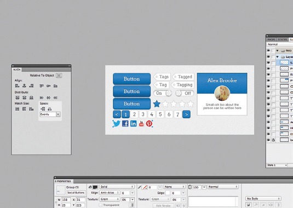Screen dimensions: 293x208
Task: Open the No Style dropdown
Action: pyautogui.click(x=263, y=199)
